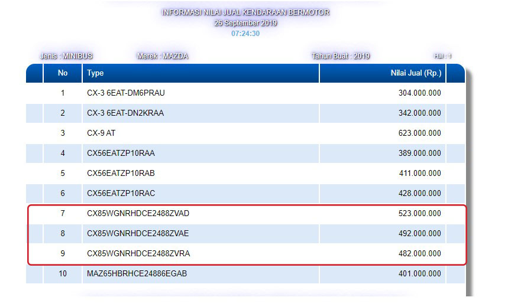The width and height of the screenshot is (508, 307).
Task: Click the "Nilai Jual (Rp.)" column header
Action: [x=412, y=73]
